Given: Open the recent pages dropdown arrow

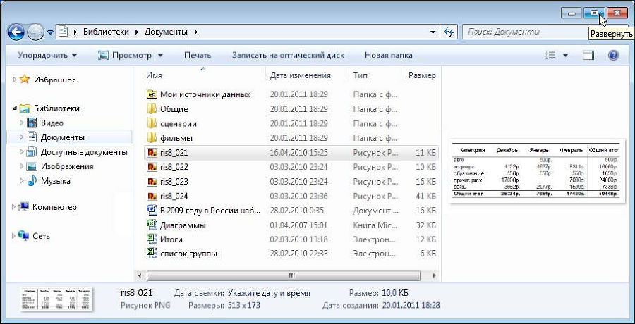Looking at the screenshot, I should pyautogui.click(x=50, y=32).
